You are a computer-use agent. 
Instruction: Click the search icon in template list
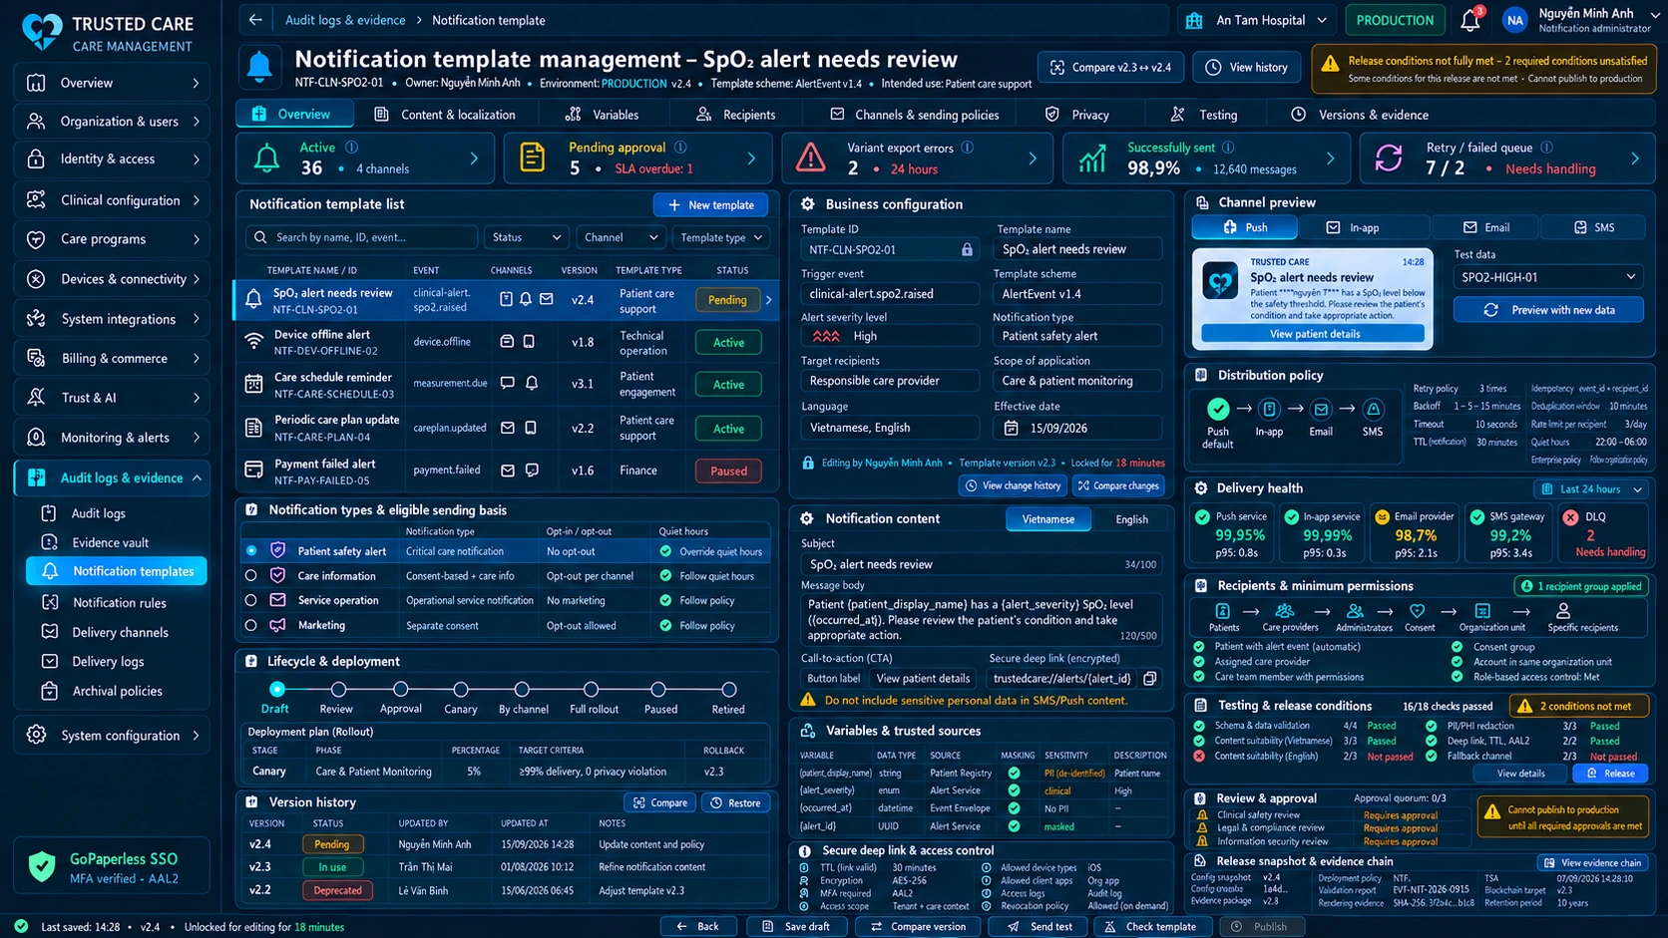(x=260, y=237)
